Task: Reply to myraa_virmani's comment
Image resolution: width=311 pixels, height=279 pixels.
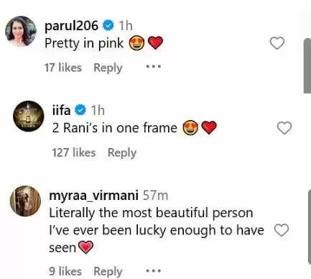Action: pyautogui.click(x=108, y=272)
